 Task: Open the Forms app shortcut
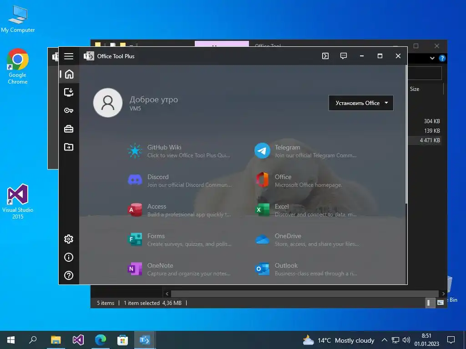point(179,239)
